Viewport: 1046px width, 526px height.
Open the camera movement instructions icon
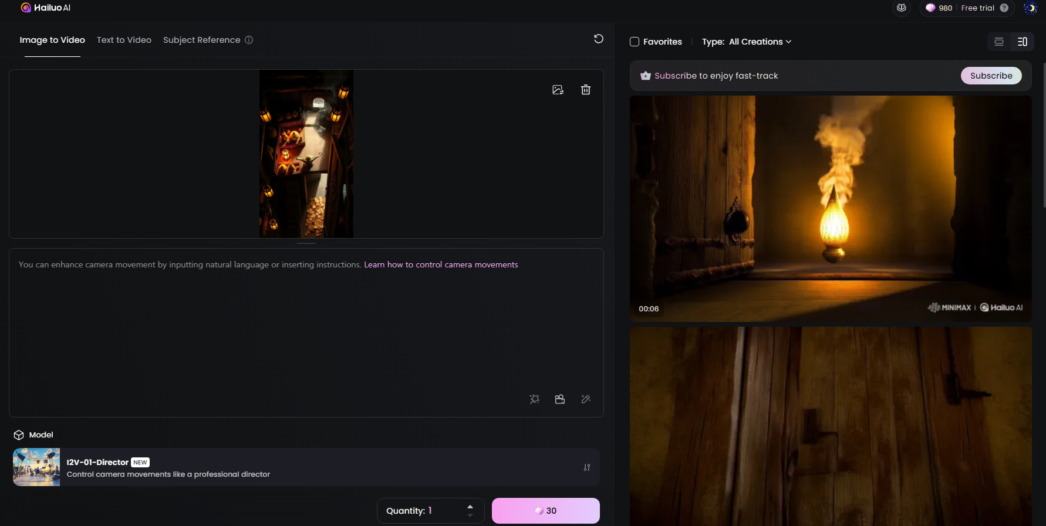pyautogui.click(x=560, y=399)
